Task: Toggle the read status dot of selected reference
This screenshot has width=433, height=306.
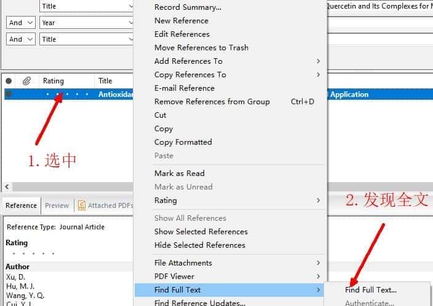Action: pyautogui.click(x=9, y=94)
